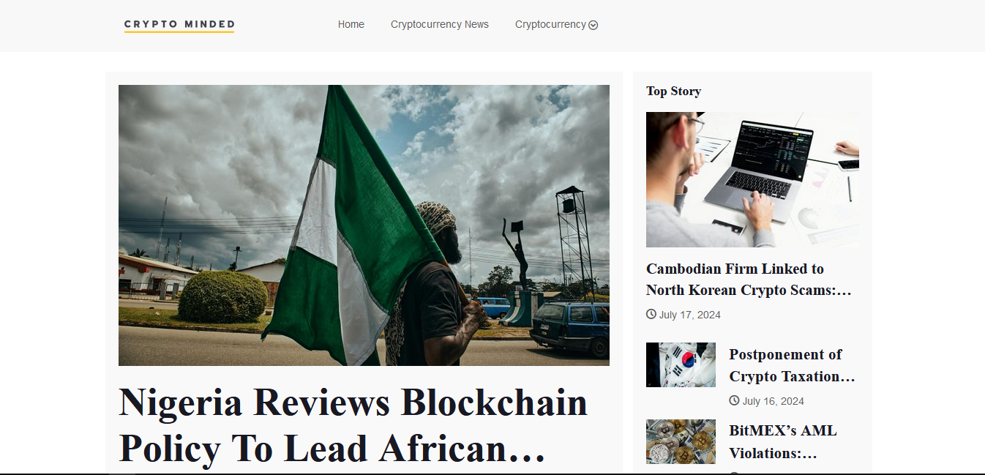Open the BitMEX's AML Violations article
This screenshot has height=475, width=985.
click(783, 441)
